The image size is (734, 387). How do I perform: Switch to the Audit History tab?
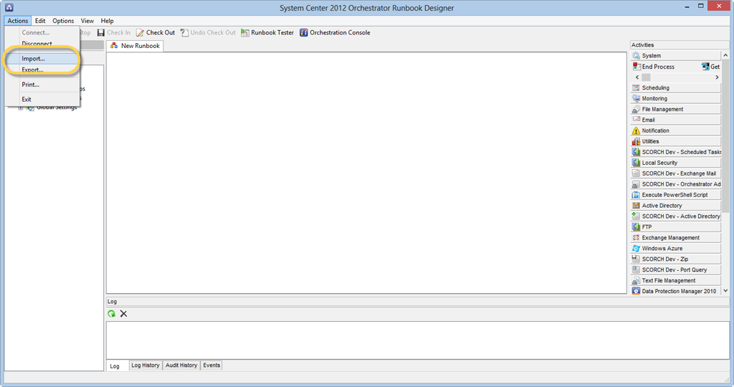tap(181, 365)
